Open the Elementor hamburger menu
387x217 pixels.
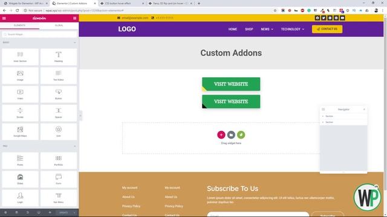click(x=4, y=18)
